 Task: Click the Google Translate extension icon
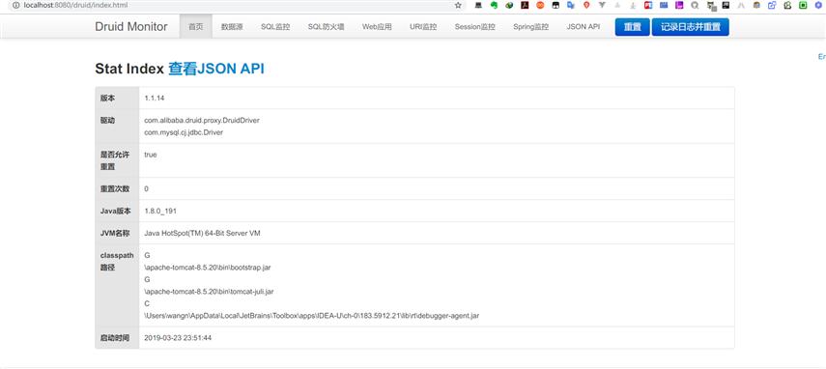(571, 5)
